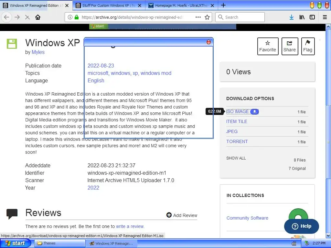
Task: Open the on-screen keyboard tray icon
Action: coord(294,243)
